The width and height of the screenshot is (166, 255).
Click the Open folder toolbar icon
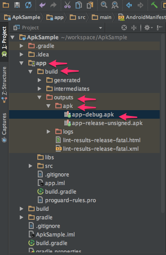click(x=6, y=5)
